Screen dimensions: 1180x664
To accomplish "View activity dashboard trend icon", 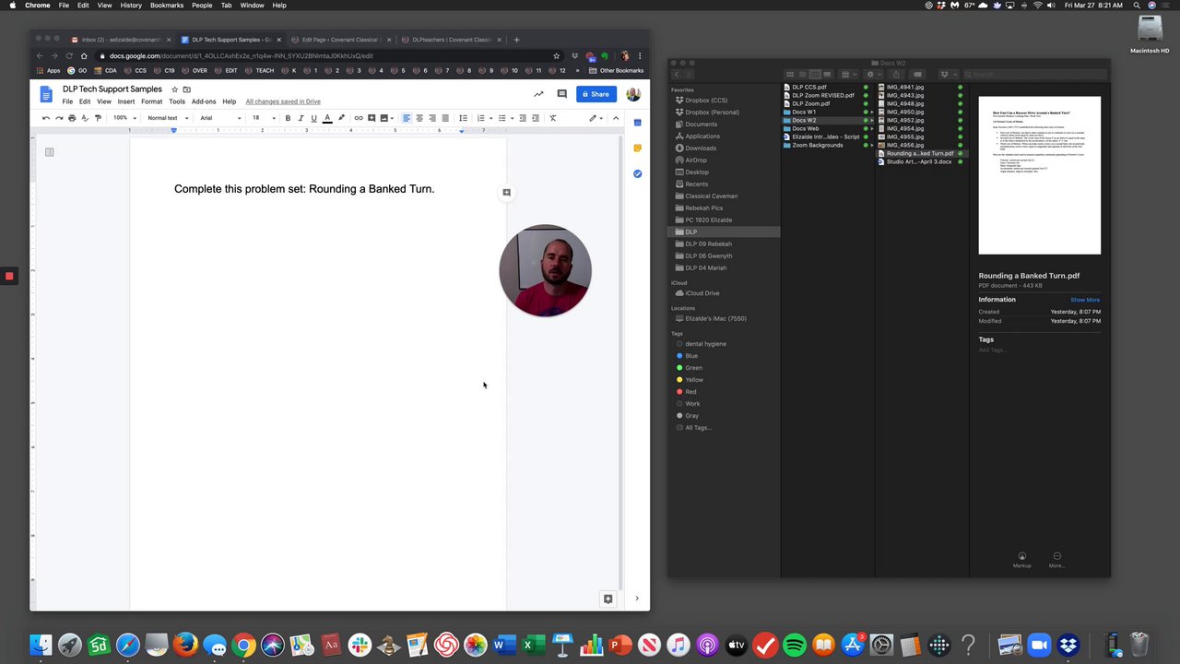I will click(538, 94).
